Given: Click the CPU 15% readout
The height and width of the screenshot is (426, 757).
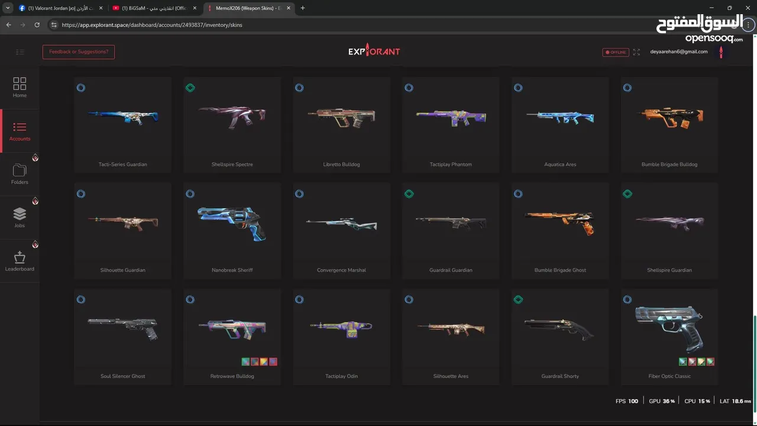Looking at the screenshot, I should click(x=697, y=401).
